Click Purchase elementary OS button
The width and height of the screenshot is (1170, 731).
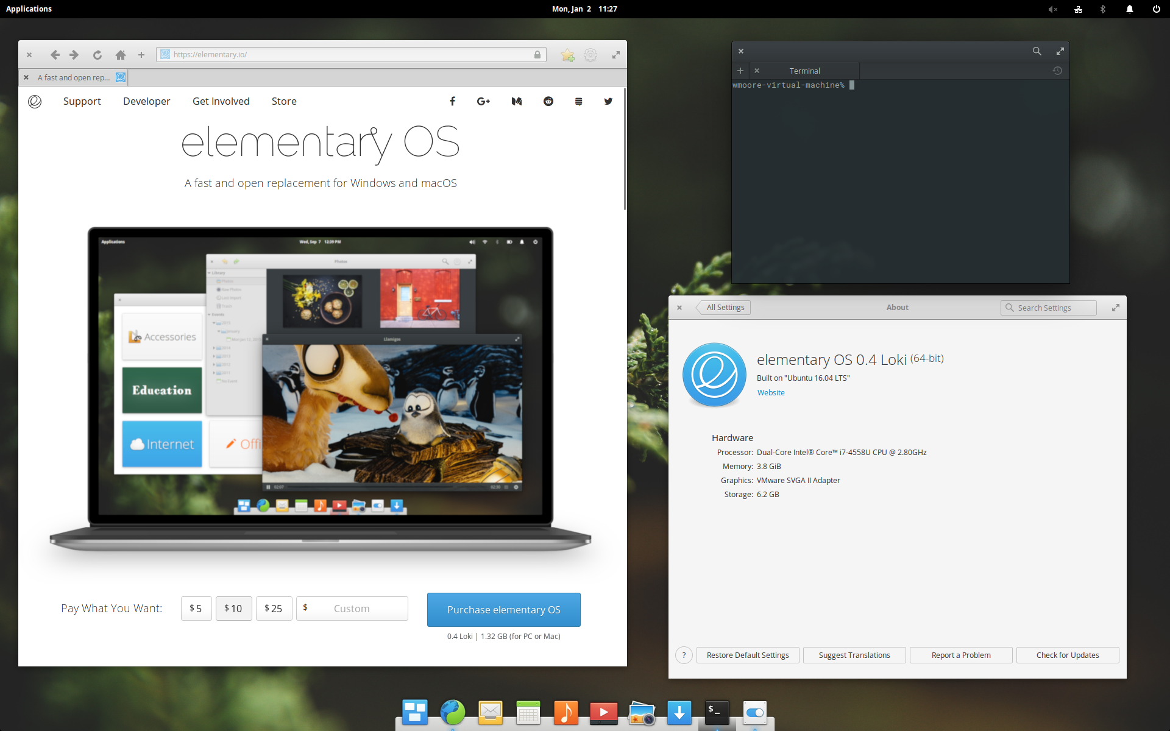tap(504, 610)
